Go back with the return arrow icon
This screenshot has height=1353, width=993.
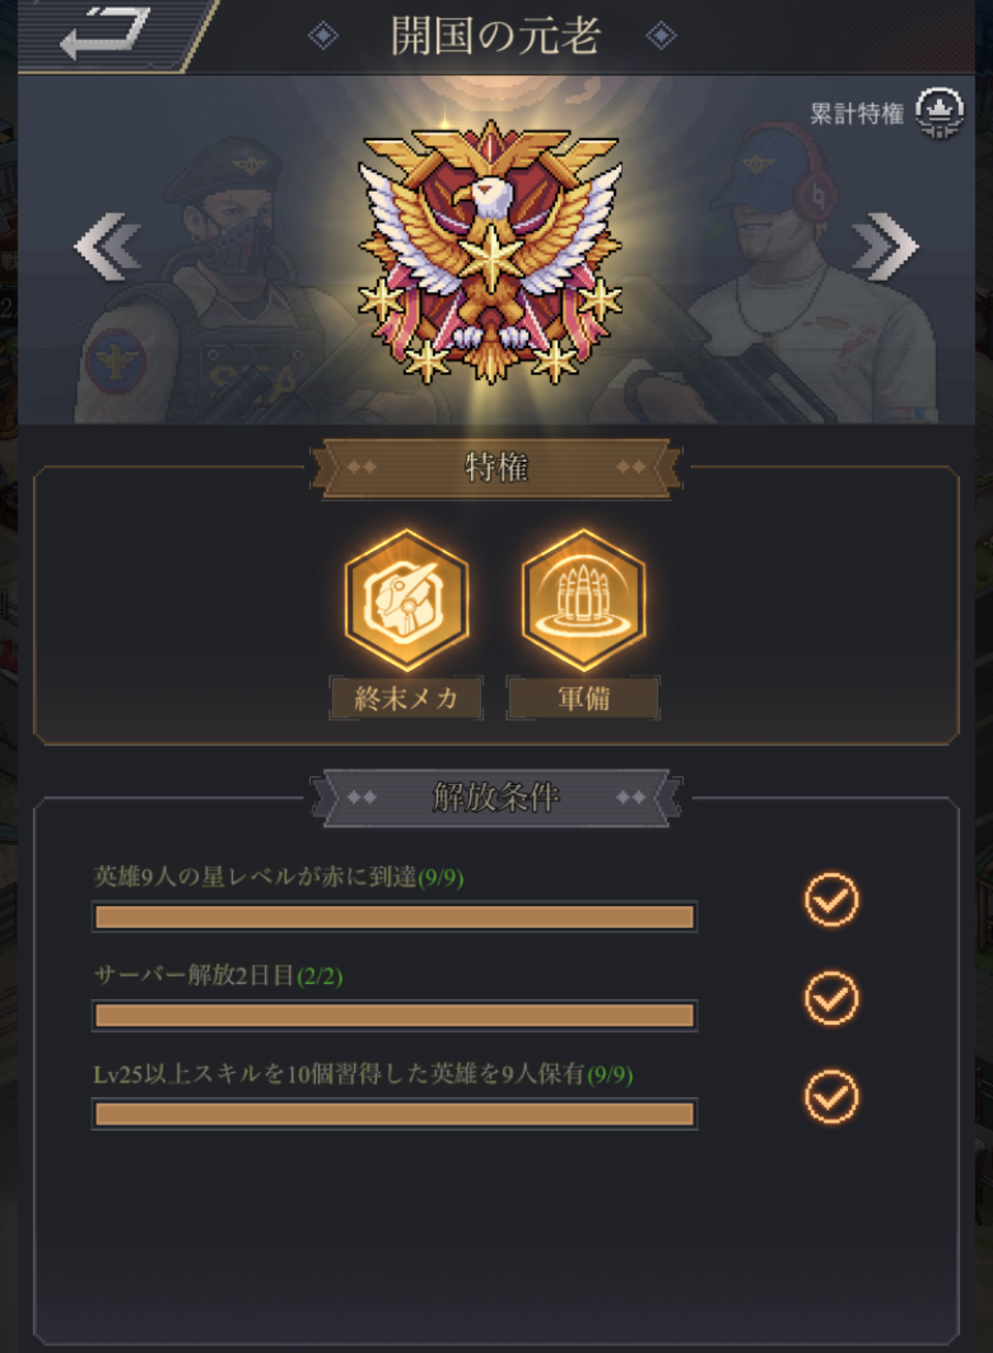[104, 34]
